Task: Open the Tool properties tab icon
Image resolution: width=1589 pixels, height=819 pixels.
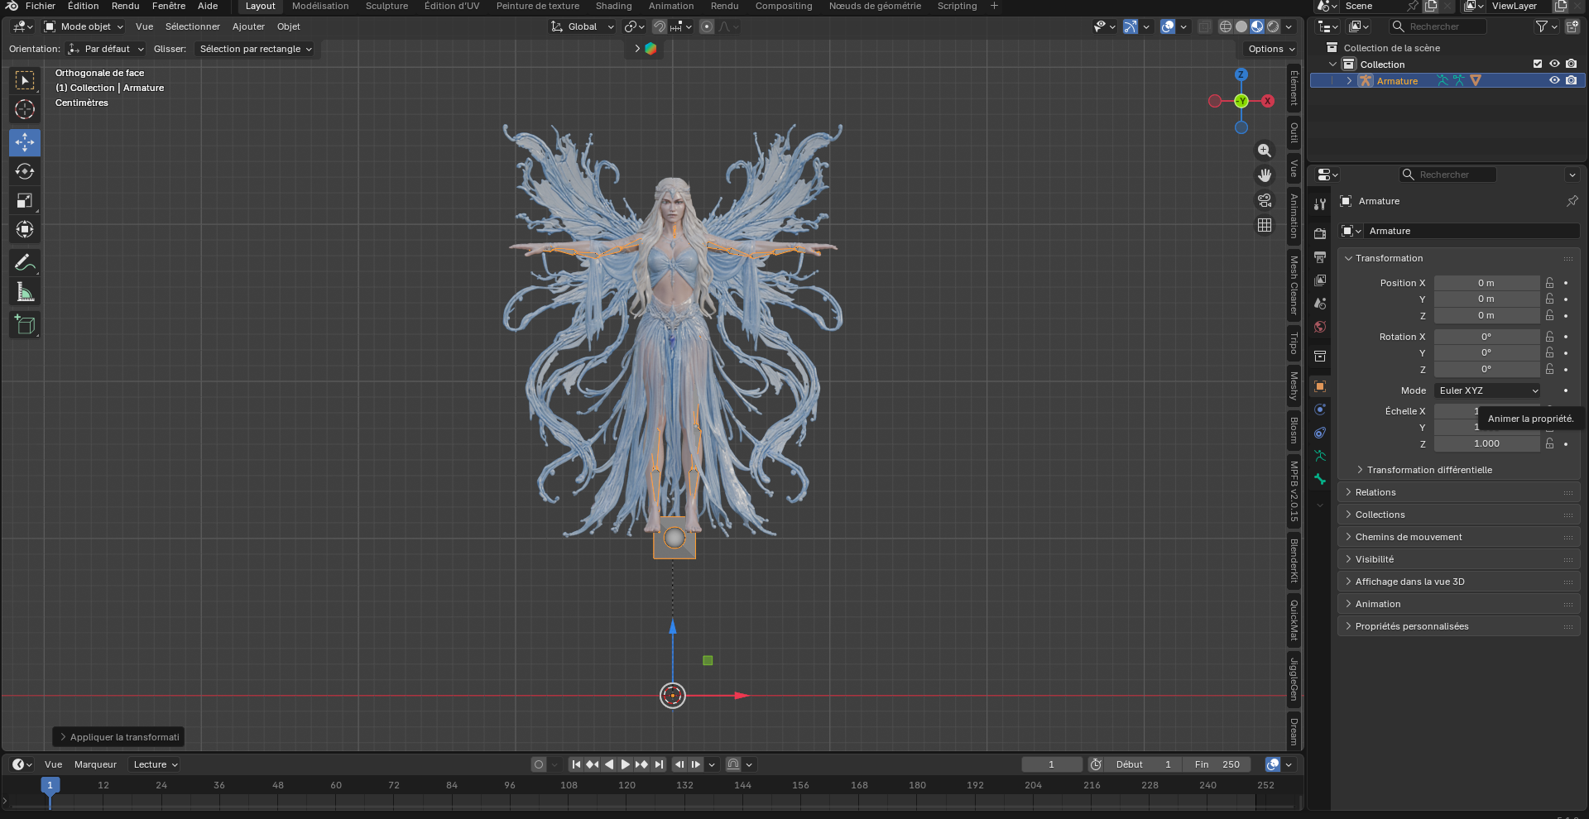Action: click(x=1320, y=204)
